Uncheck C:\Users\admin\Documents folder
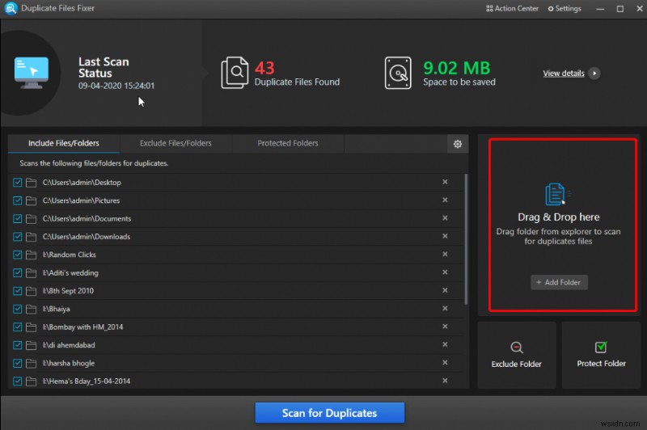The image size is (647, 430). point(17,218)
